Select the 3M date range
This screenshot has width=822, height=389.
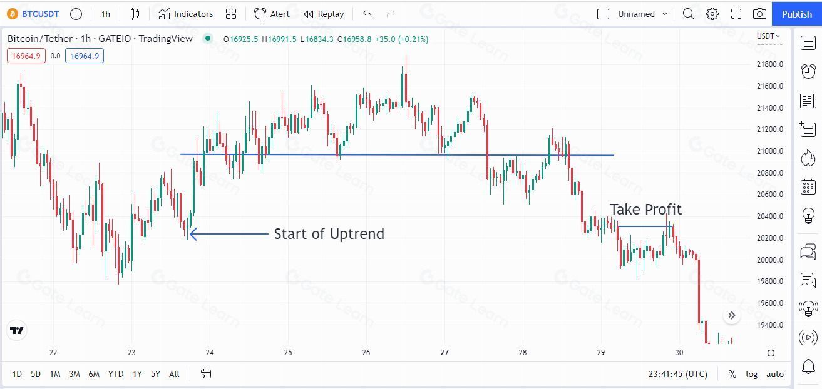(x=74, y=374)
